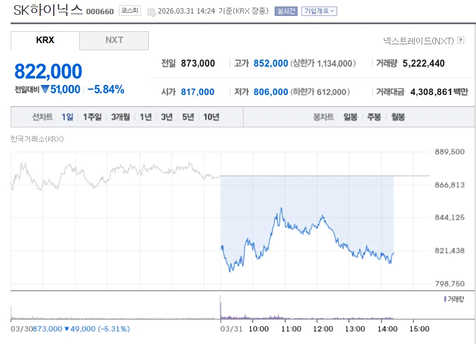
Task: Switch to the 5년 chart period
Action: pos(188,117)
